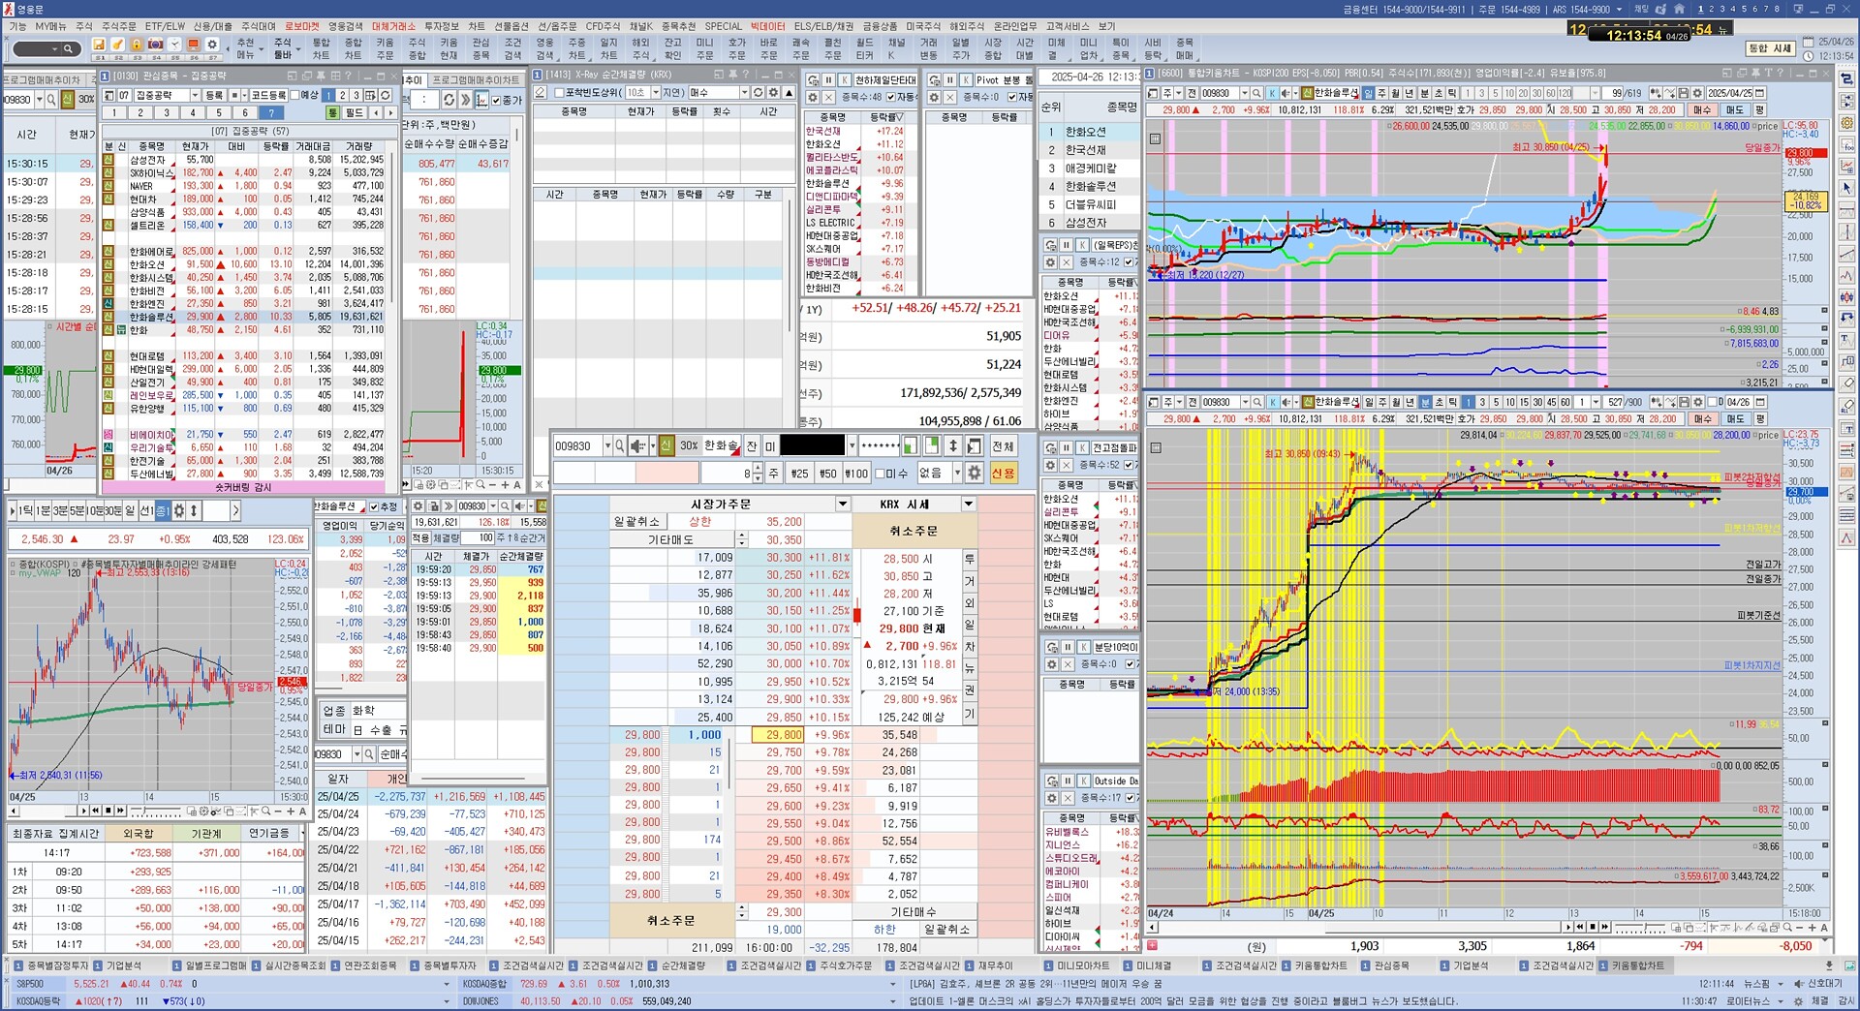Viewport: 1860px width, 1011px height.
Task: Click the 신용 credit button
Action: [x=1003, y=474]
